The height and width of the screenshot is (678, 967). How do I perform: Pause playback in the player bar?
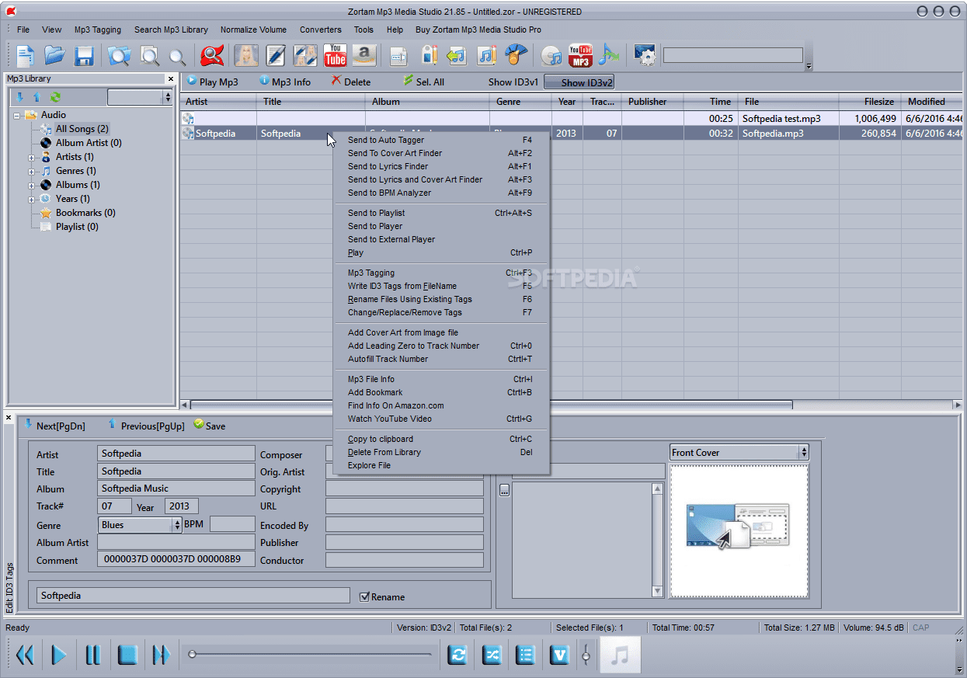tap(93, 655)
